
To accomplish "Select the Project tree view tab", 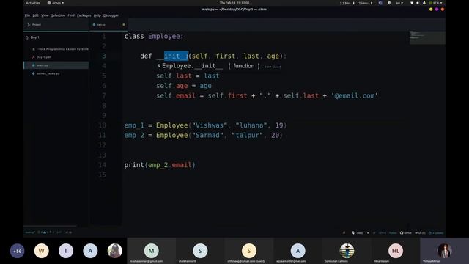I will (56, 25).
